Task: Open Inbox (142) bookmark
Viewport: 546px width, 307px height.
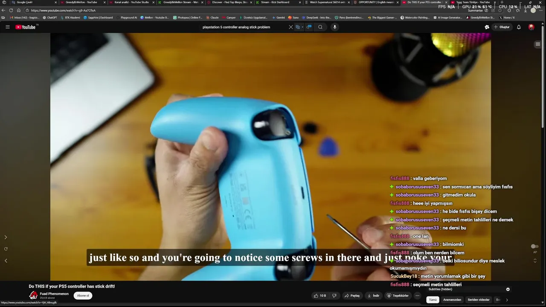Action: tap(23, 17)
